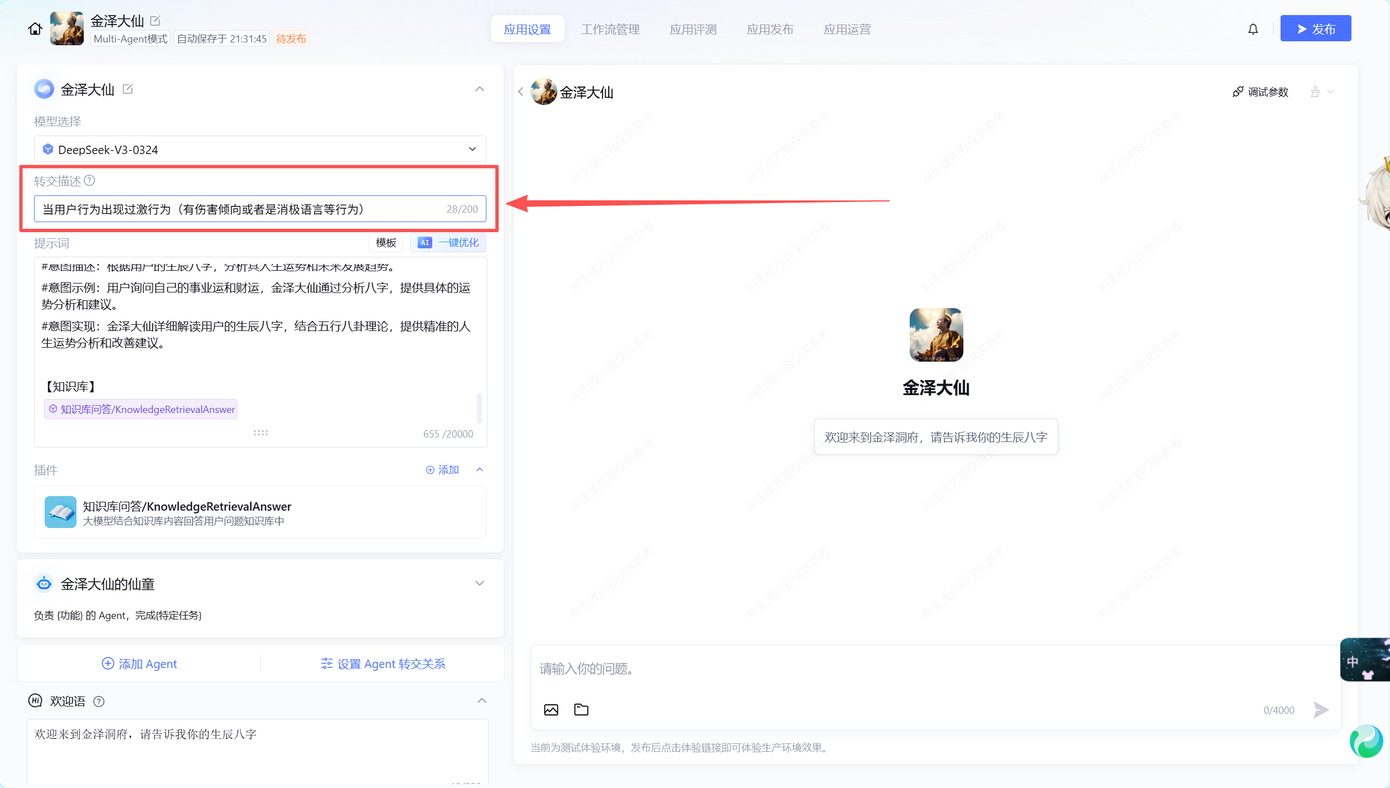Viewport: 1390px width, 788px height.
Task: Click the send message arrow
Action: 1321,710
